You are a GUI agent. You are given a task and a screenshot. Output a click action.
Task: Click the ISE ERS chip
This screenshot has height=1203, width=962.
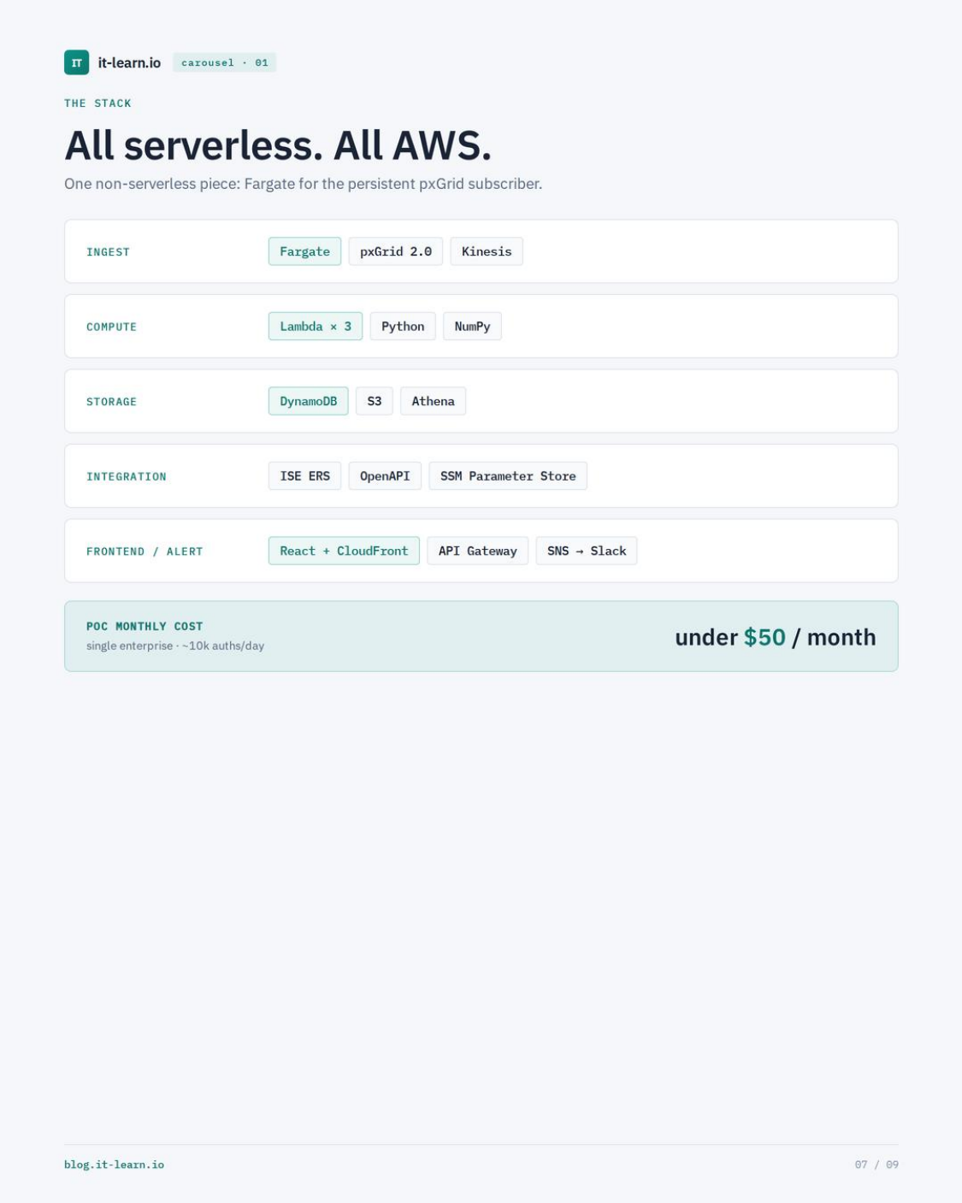[x=304, y=476]
